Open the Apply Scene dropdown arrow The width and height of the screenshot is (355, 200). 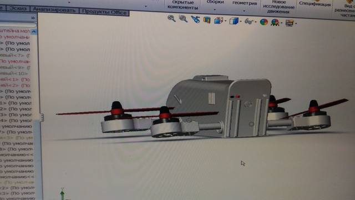point(281,23)
